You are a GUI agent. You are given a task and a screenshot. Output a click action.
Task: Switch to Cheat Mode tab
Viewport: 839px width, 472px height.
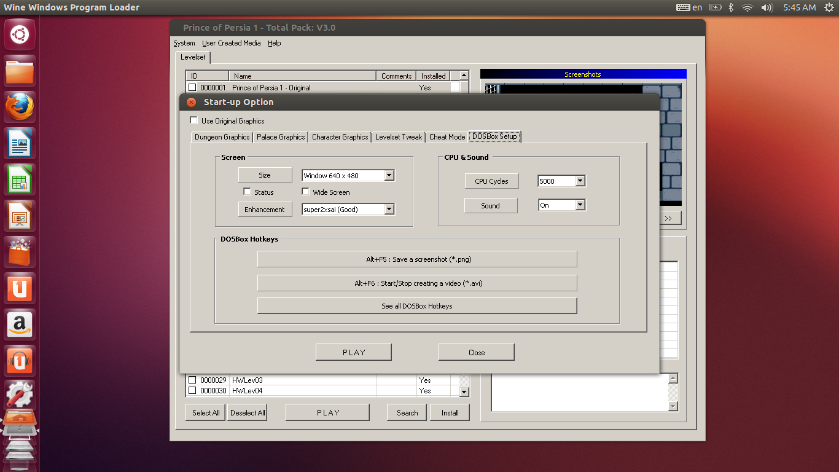(x=447, y=137)
